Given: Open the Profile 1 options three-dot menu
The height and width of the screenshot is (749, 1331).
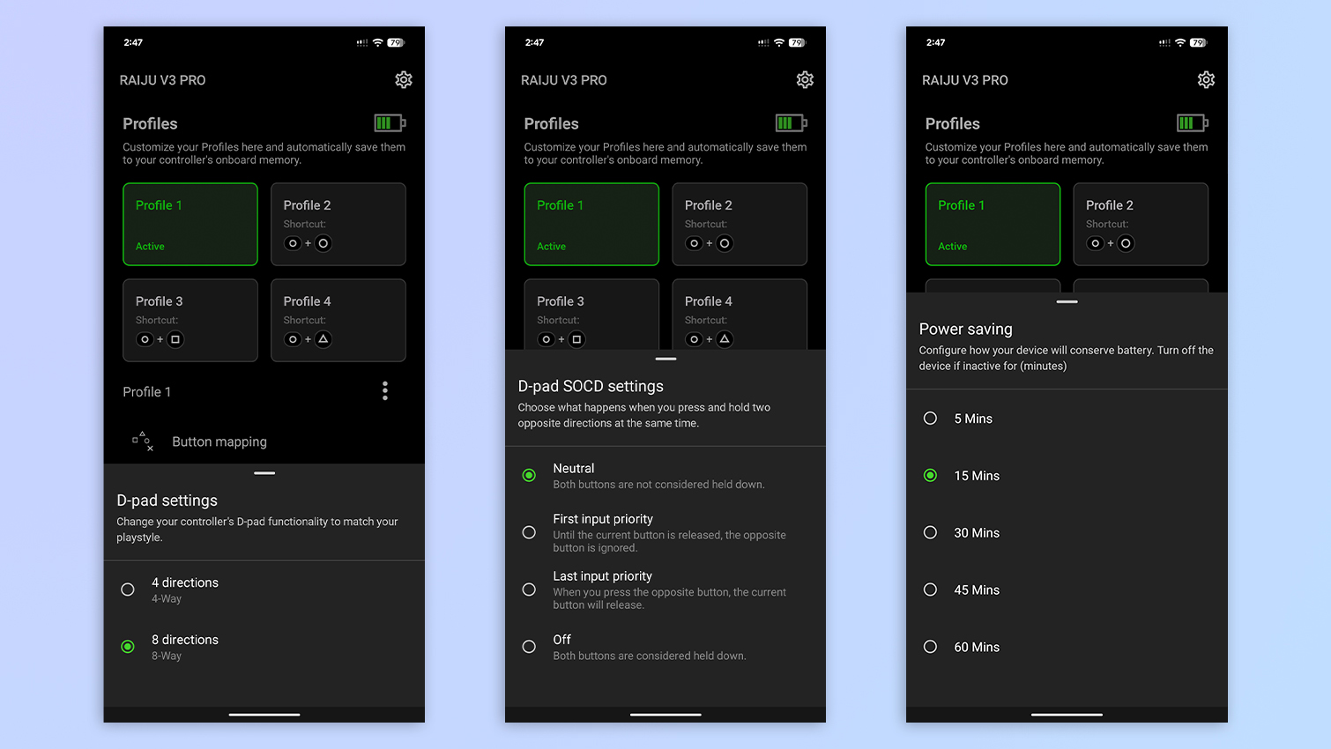Looking at the screenshot, I should click(385, 390).
